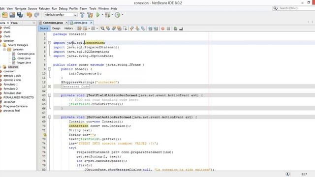Select logger.java in the project tree

tap(24, 62)
